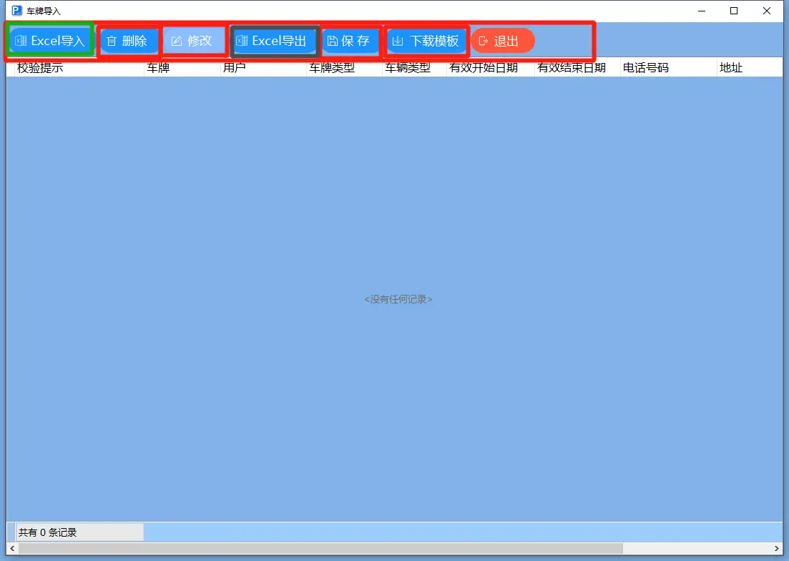This screenshot has width=789, height=561.
Task: Click the 有效开始日期 column header
Action: tap(484, 68)
